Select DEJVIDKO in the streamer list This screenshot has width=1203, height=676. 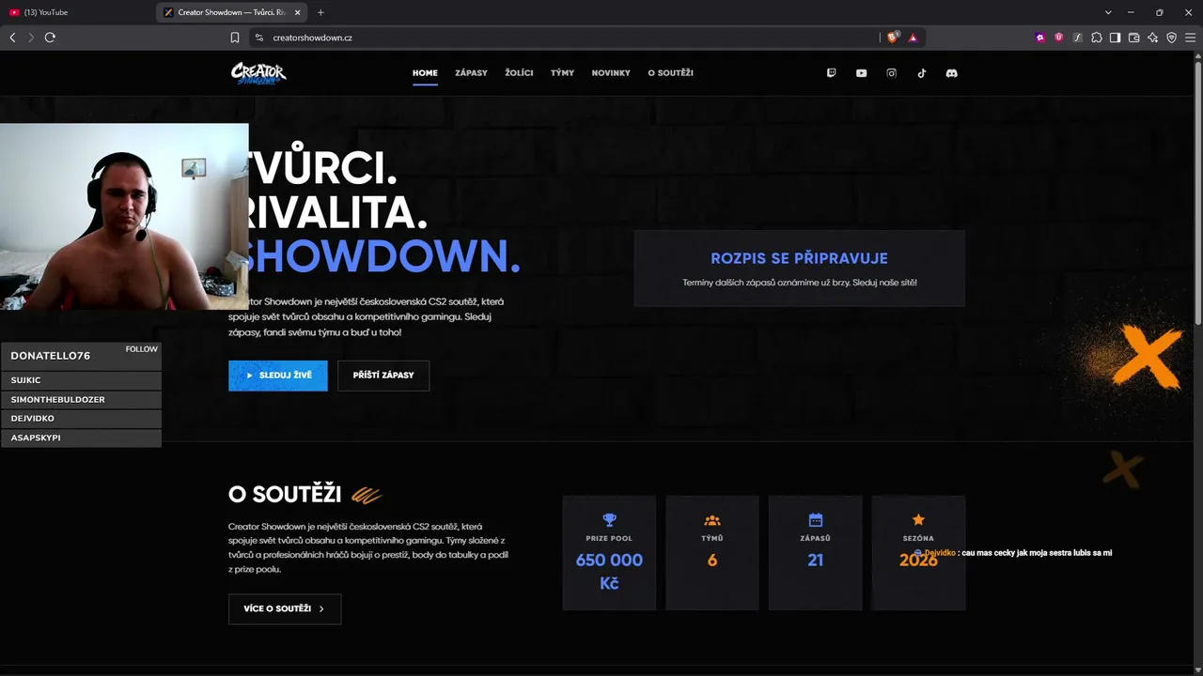pyautogui.click(x=81, y=419)
